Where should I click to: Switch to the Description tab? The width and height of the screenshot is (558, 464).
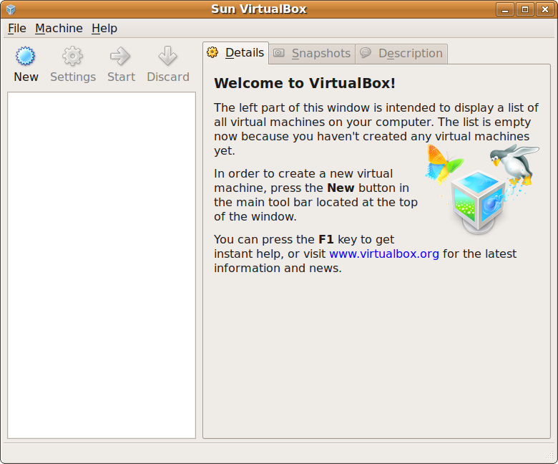(401, 54)
